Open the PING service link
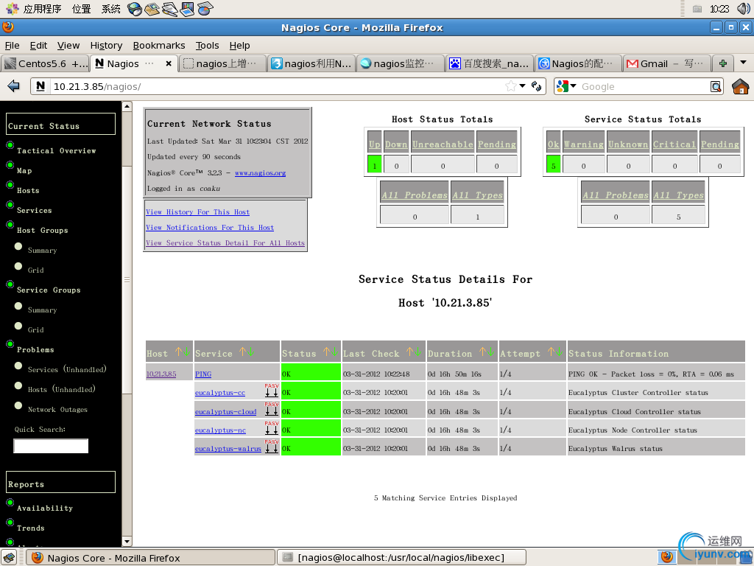Viewport: 754px width, 566px height. pos(203,374)
